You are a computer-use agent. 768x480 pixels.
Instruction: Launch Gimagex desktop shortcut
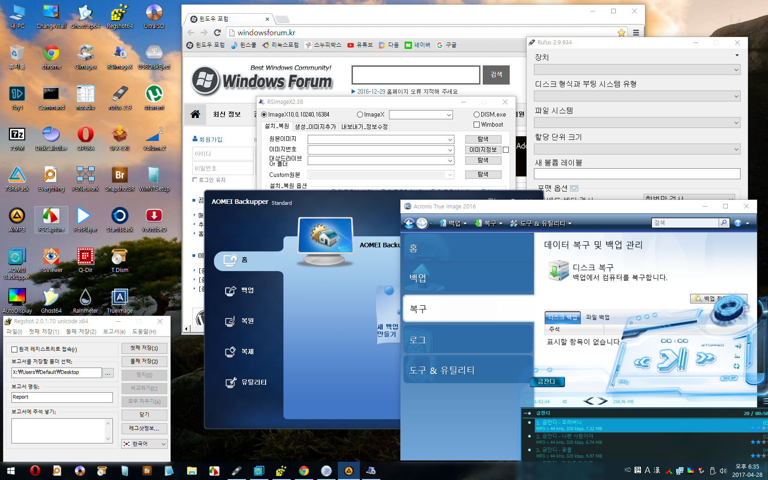(85, 58)
